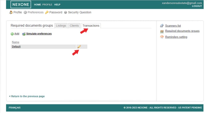Switch to the Clients tab
The width and height of the screenshot is (207, 113).
point(74,25)
